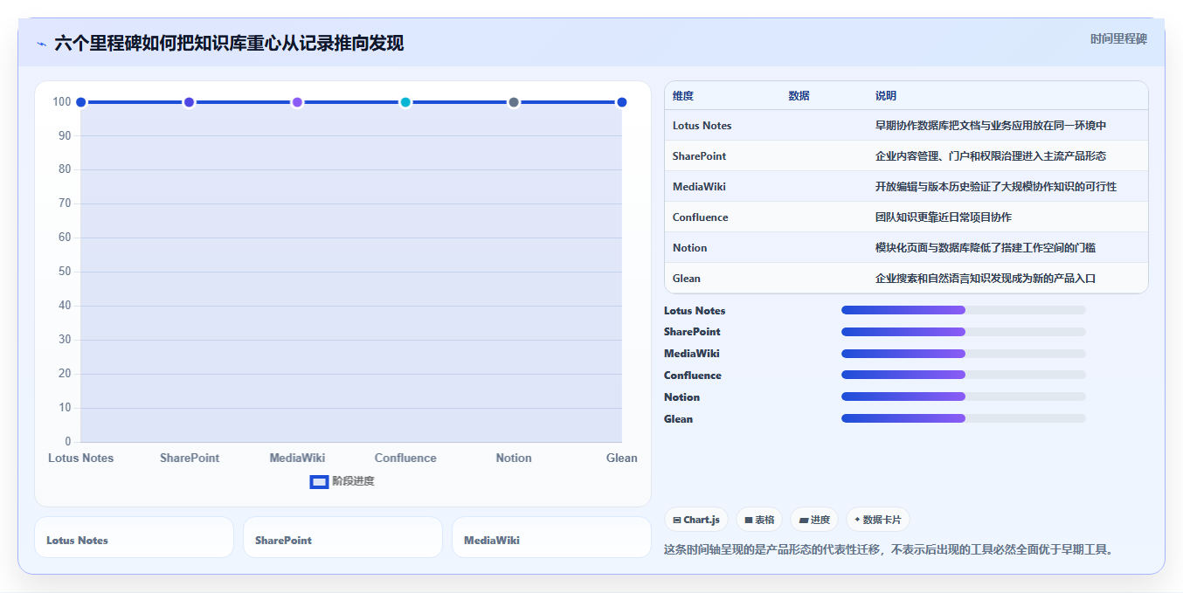The width and height of the screenshot is (1183, 593).
Task: Click the Lotus Notes x-axis label
Action: [x=80, y=458]
